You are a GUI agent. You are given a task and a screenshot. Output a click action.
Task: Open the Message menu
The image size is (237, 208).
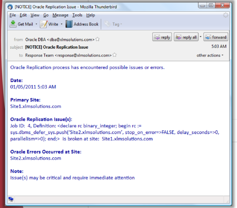click(60, 15)
